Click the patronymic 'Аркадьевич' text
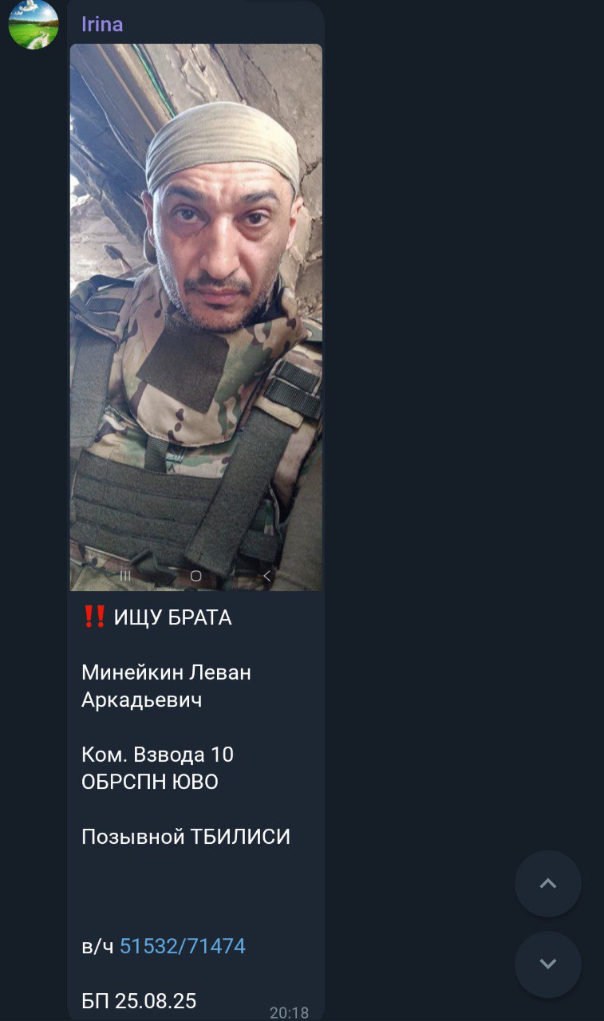The width and height of the screenshot is (604, 1021). pyautogui.click(x=141, y=700)
